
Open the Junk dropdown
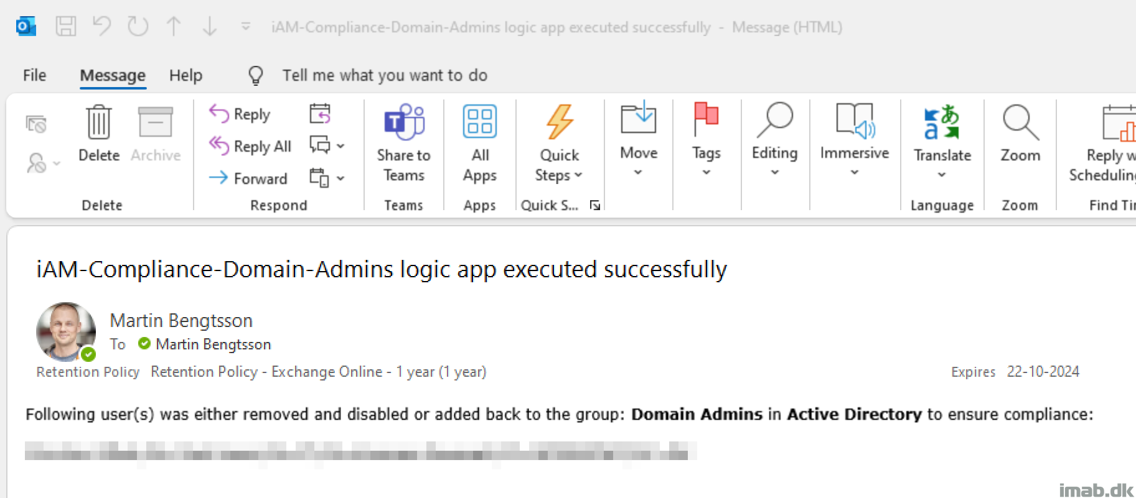point(43,163)
